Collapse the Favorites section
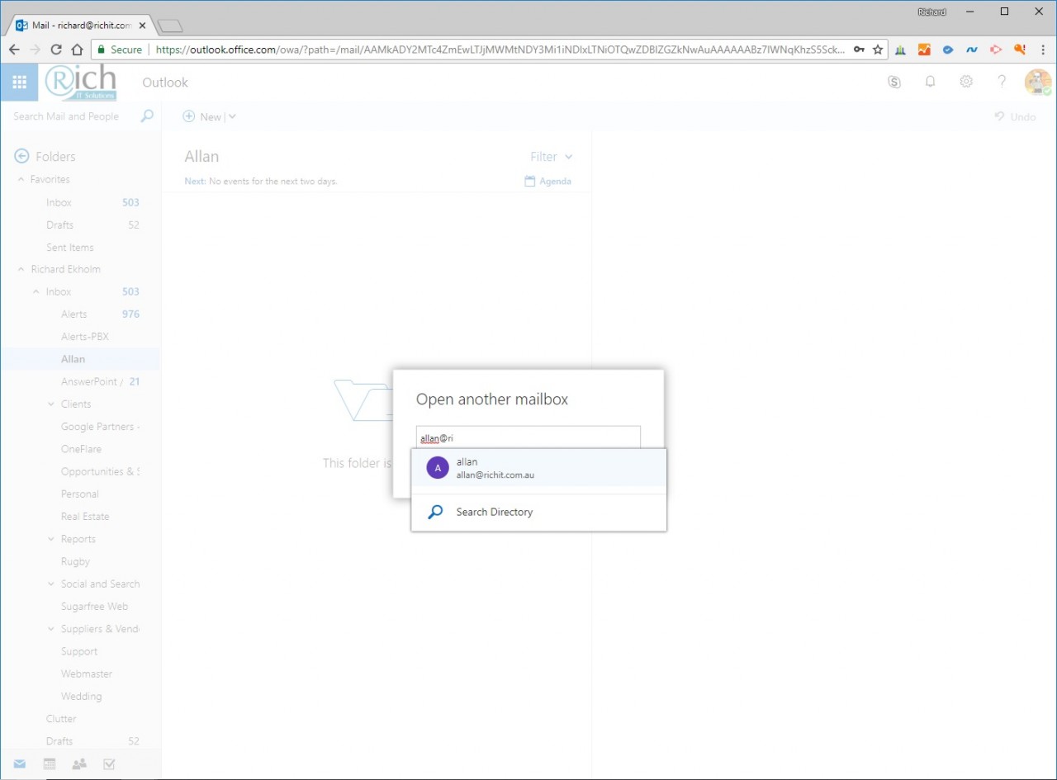1057x780 pixels. coord(21,180)
